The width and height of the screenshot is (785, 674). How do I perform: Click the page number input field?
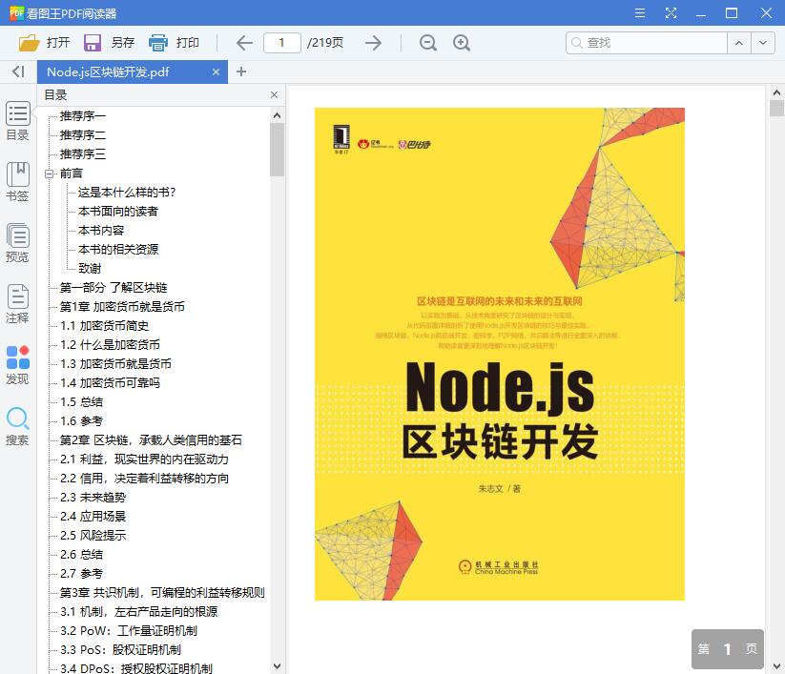[x=282, y=43]
